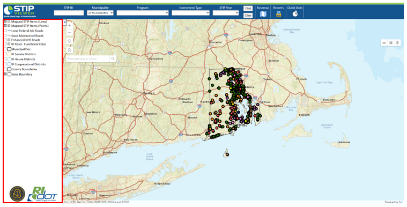The width and height of the screenshot is (407, 207).
Task: Click the Massachusetts Bay label
Action: (292, 31)
